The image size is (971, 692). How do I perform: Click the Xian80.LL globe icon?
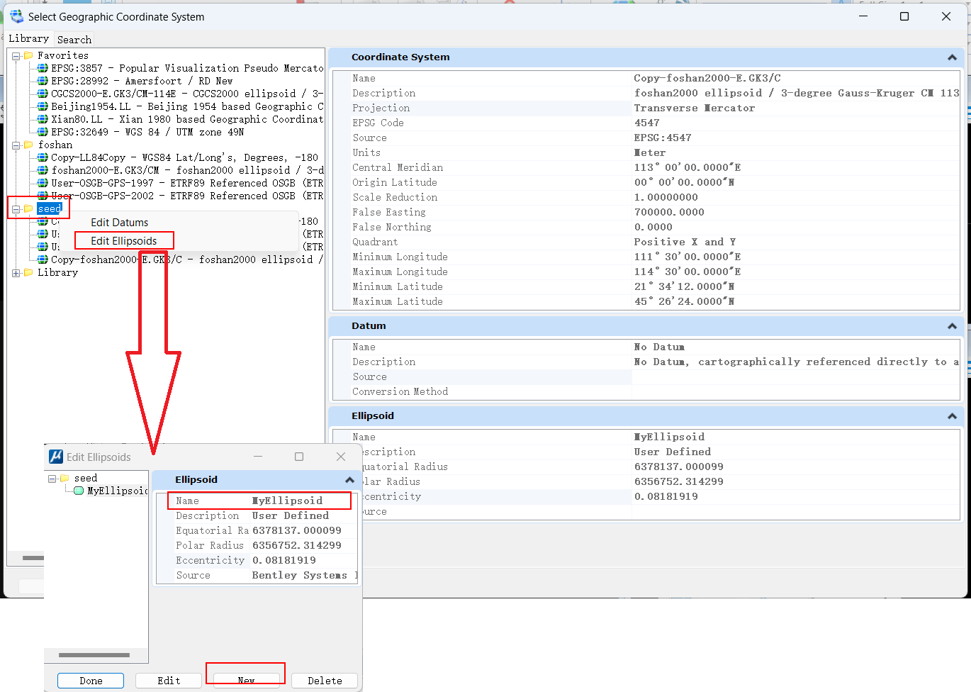[43, 119]
